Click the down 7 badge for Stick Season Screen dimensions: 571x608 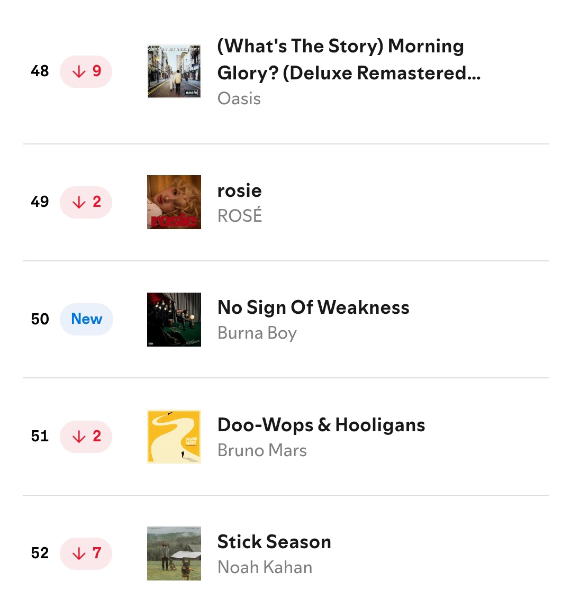point(86,553)
